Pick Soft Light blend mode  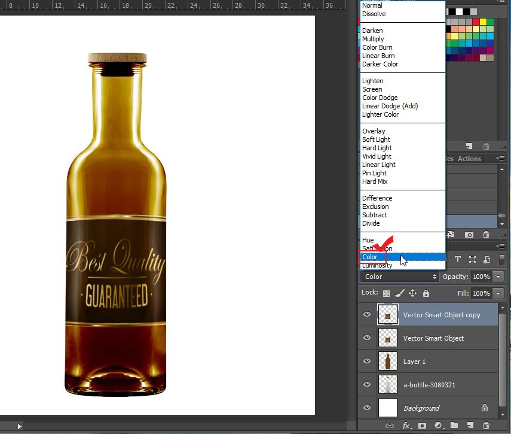tap(376, 139)
